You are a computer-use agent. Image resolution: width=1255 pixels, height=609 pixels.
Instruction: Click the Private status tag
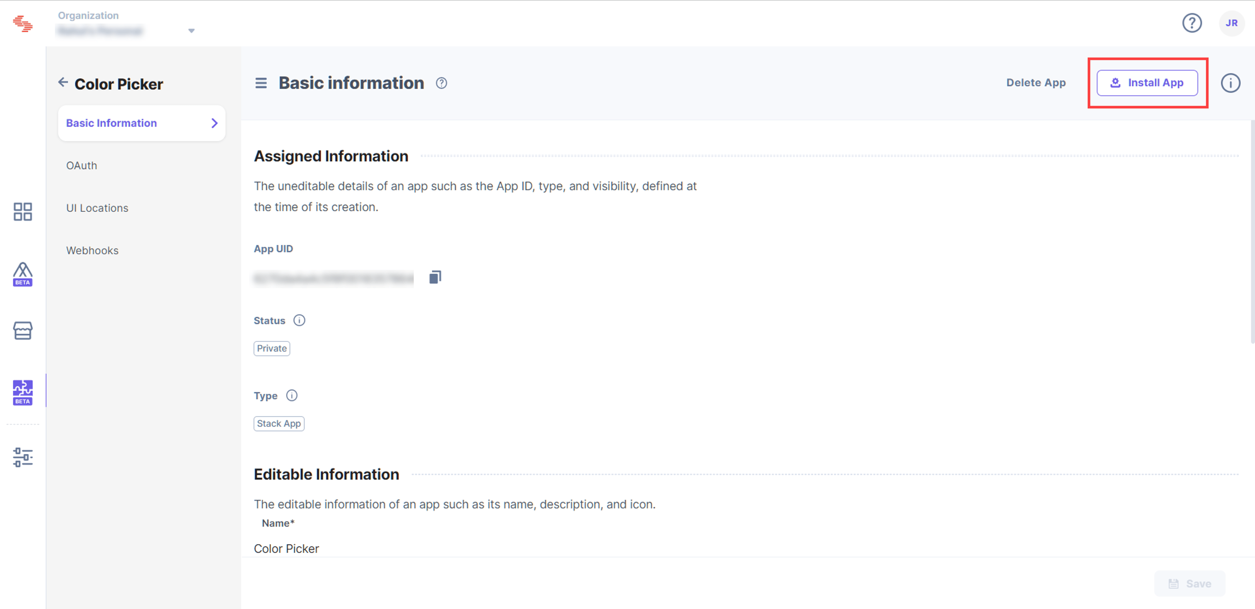(x=272, y=348)
